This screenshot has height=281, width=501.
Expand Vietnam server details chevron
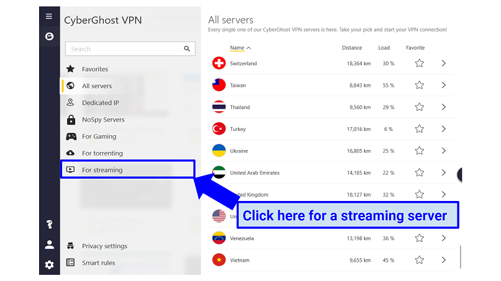pos(443,260)
